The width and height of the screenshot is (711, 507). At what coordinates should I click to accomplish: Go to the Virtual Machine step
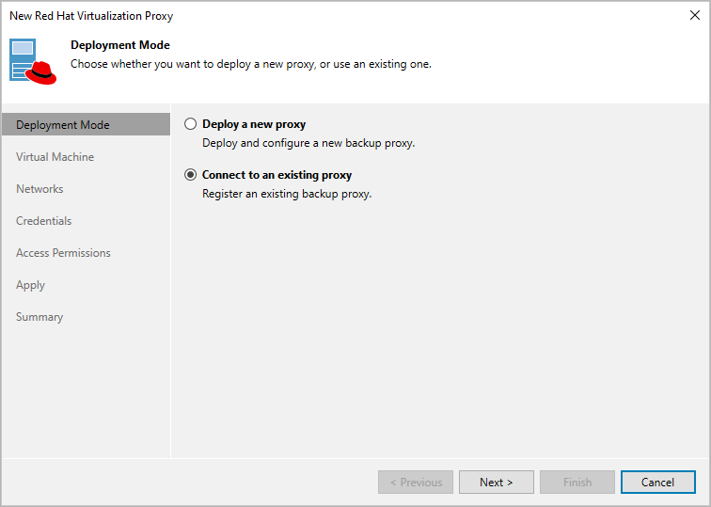pos(55,157)
